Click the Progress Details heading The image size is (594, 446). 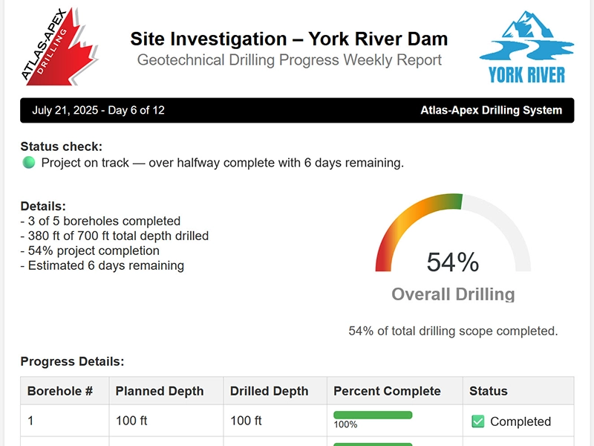coord(72,362)
